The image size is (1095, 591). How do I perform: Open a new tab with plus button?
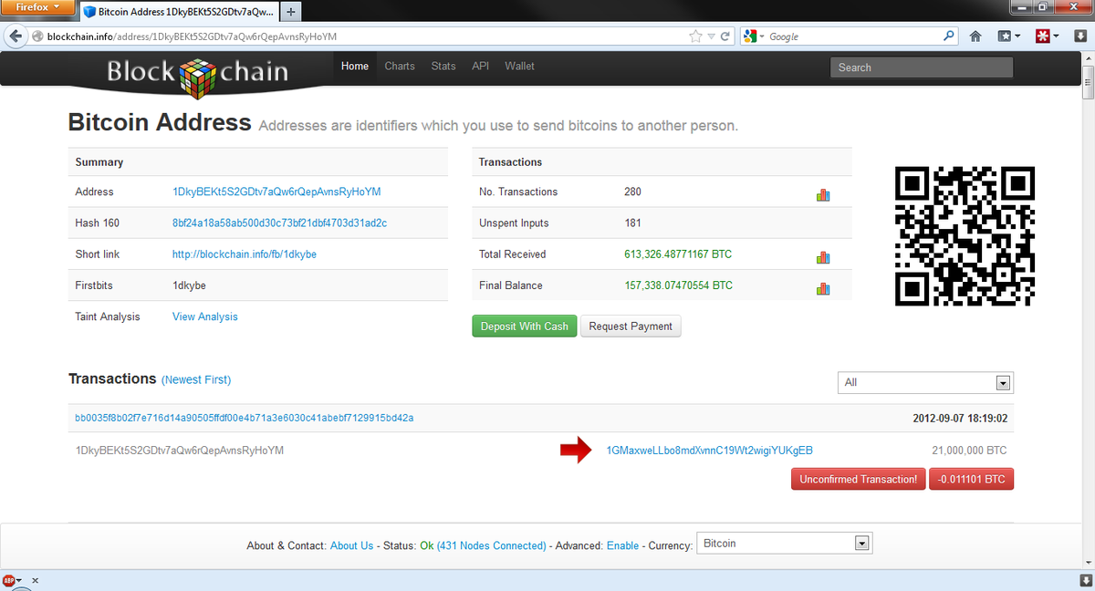290,12
